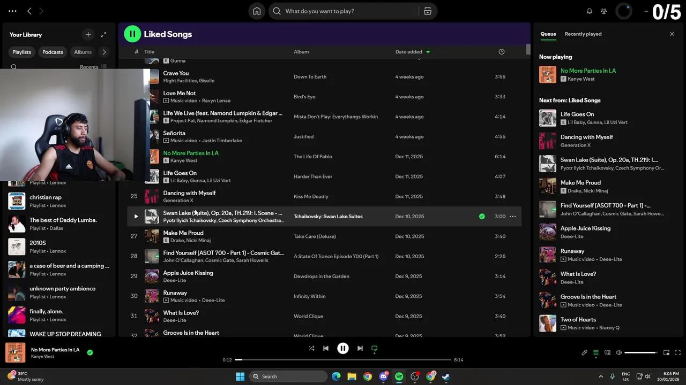
Task: Skip to the next track
Action: click(x=360, y=348)
